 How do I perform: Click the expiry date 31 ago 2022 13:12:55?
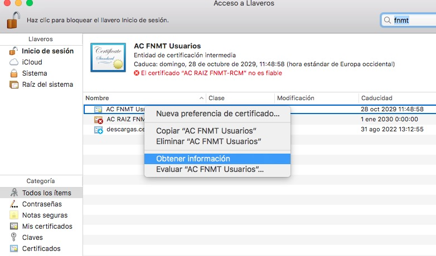pos(392,129)
